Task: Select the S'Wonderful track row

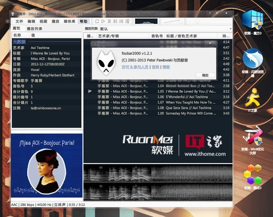Action: point(158,97)
